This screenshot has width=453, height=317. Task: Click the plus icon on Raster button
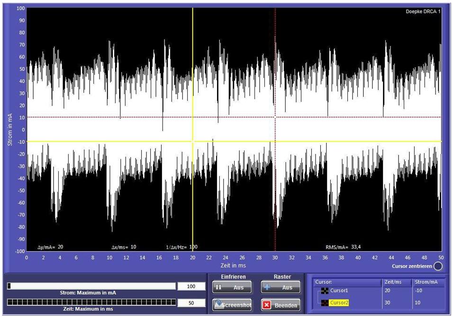pos(268,287)
